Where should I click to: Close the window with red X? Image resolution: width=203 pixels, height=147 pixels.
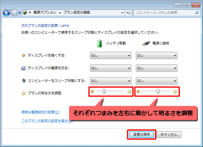(196, 5)
